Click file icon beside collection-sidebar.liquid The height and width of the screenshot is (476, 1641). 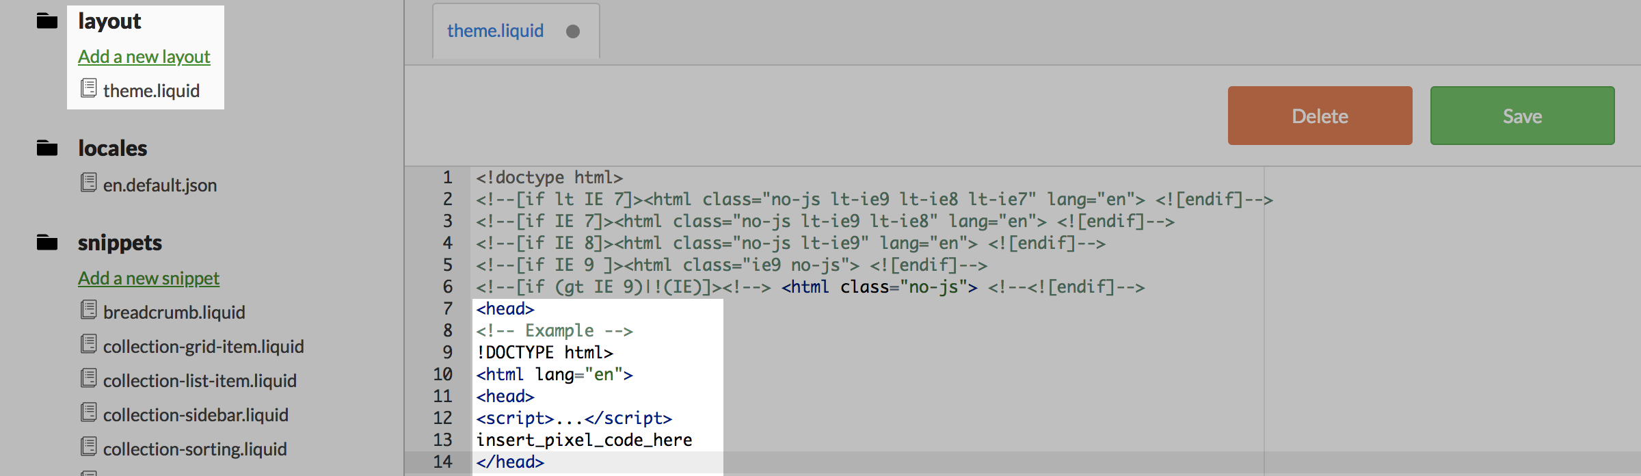click(89, 412)
